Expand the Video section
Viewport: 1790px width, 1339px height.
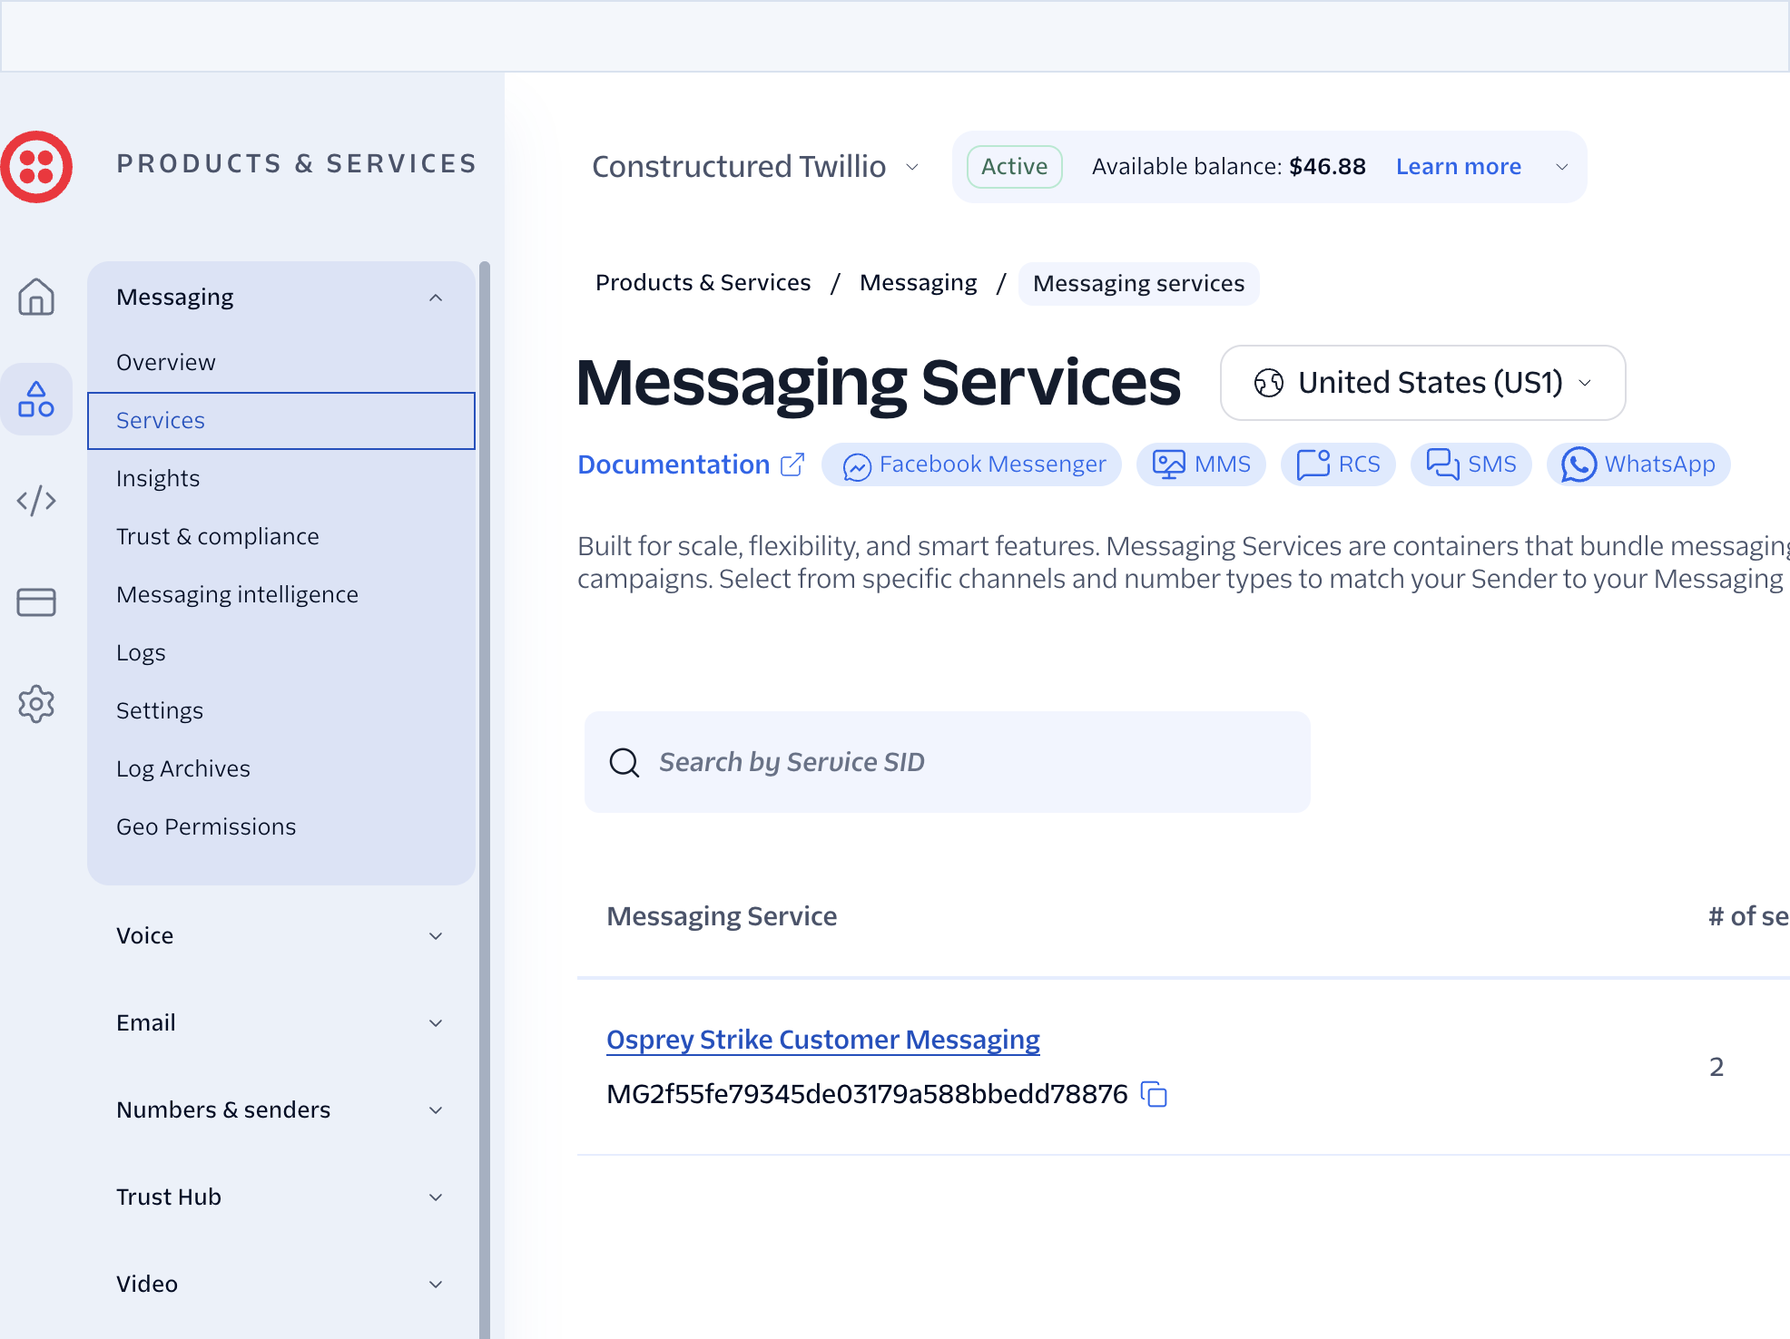click(436, 1284)
